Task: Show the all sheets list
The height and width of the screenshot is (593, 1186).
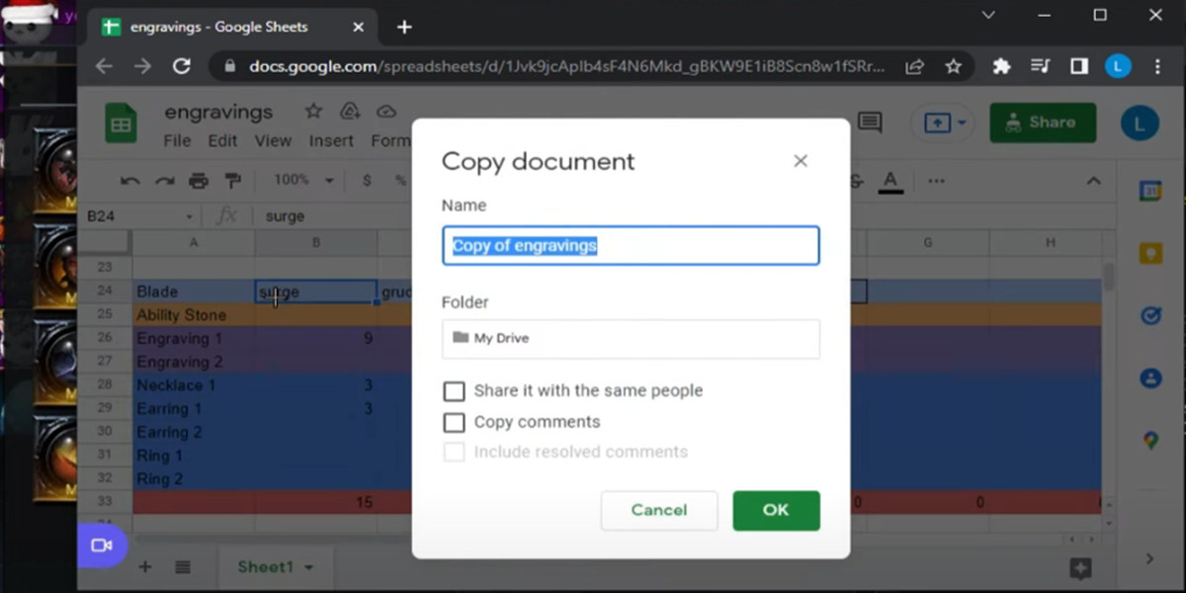Action: [183, 567]
